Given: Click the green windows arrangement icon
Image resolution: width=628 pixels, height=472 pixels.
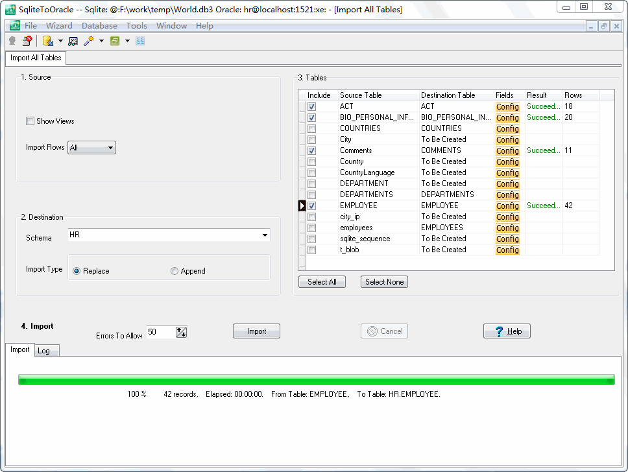Looking at the screenshot, I should pyautogui.click(x=115, y=41).
